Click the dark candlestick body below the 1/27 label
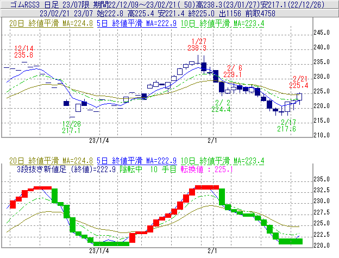Viewport: 339px width, 258px height. [x=204, y=67]
